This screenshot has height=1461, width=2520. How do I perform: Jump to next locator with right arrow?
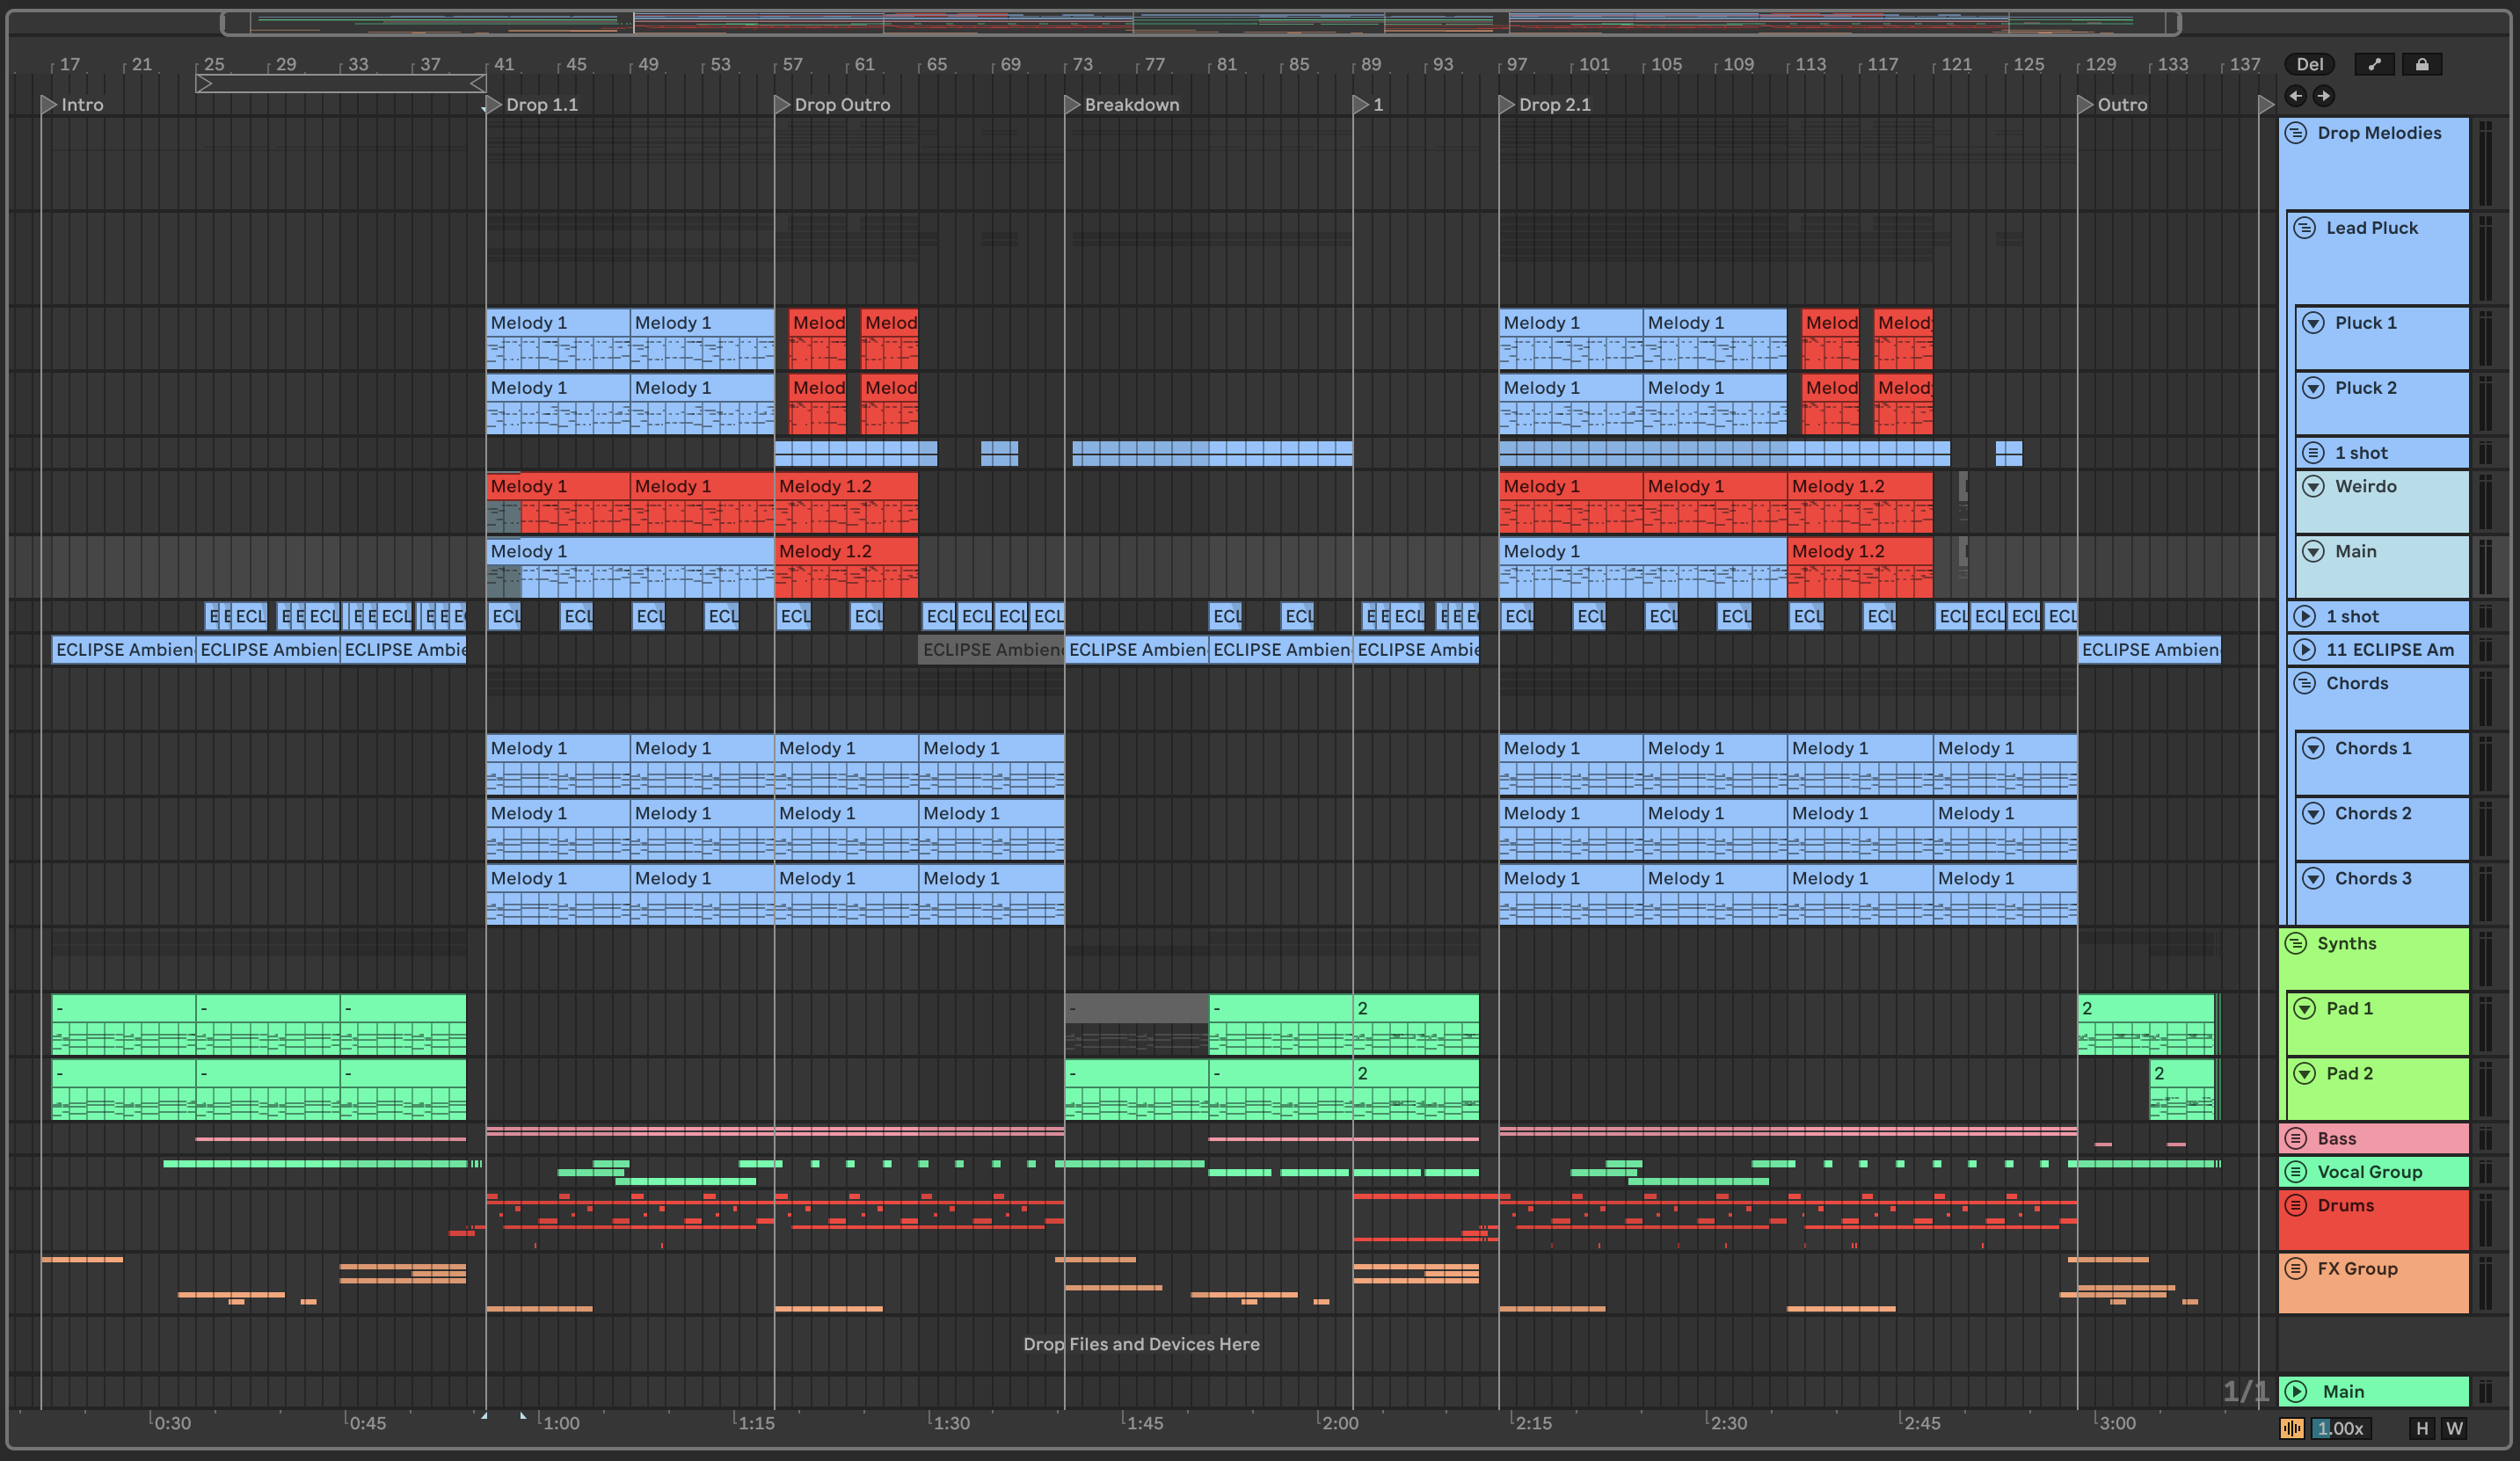tap(2324, 96)
